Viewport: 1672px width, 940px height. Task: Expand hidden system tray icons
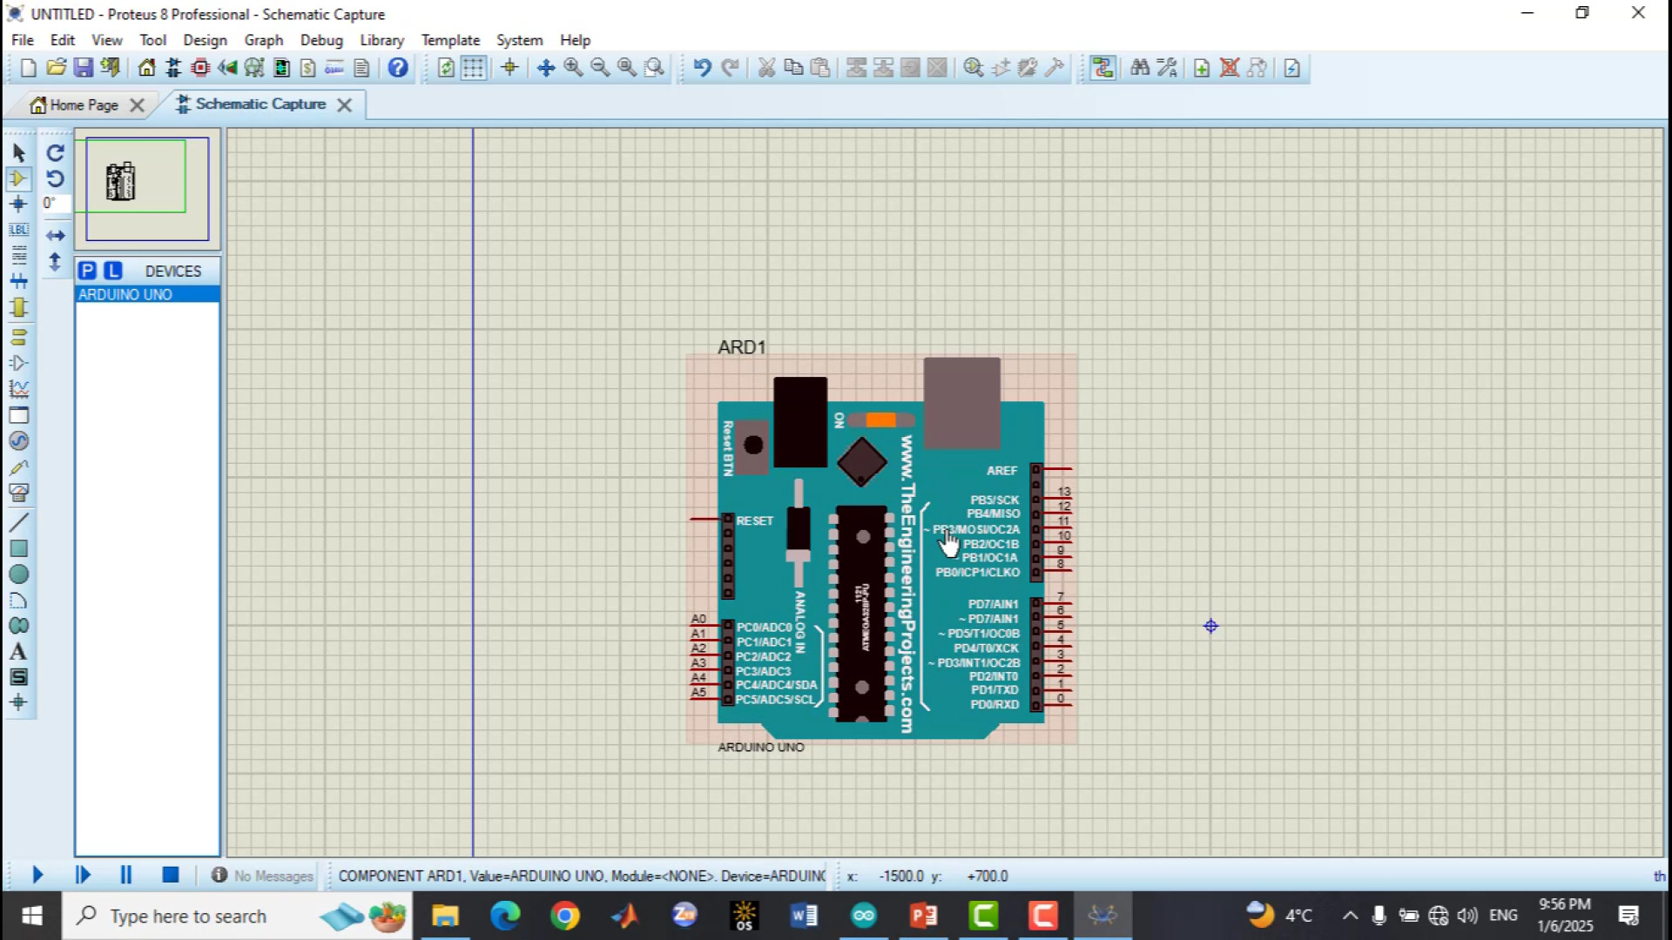click(x=1350, y=916)
